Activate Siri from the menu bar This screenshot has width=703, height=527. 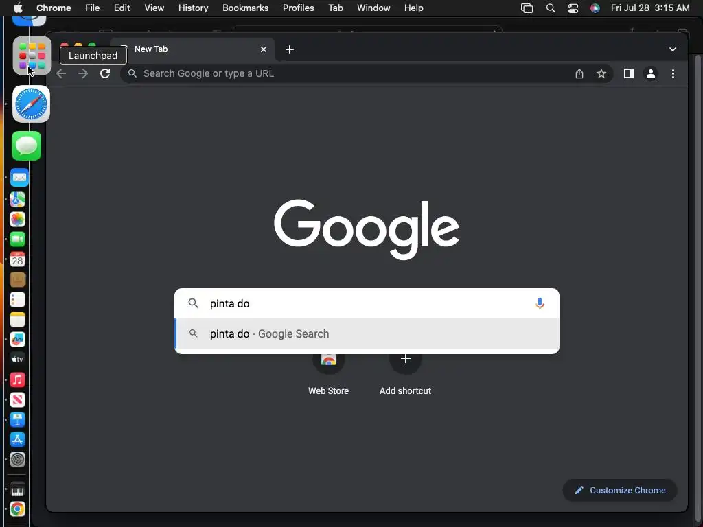pos(595,8)
